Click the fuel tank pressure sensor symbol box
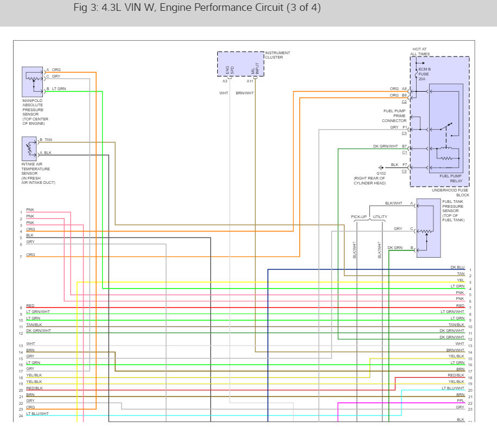 [429, 228]
